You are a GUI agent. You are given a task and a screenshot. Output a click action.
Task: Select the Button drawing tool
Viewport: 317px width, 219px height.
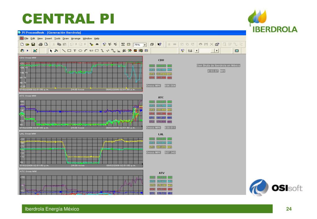(x=97, y=51)
